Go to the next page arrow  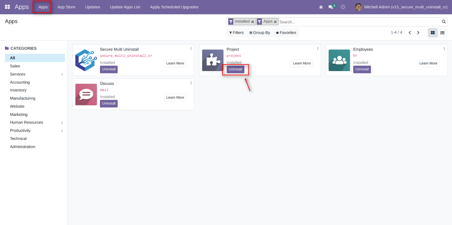pyautogui.click(x=418, y=33)
